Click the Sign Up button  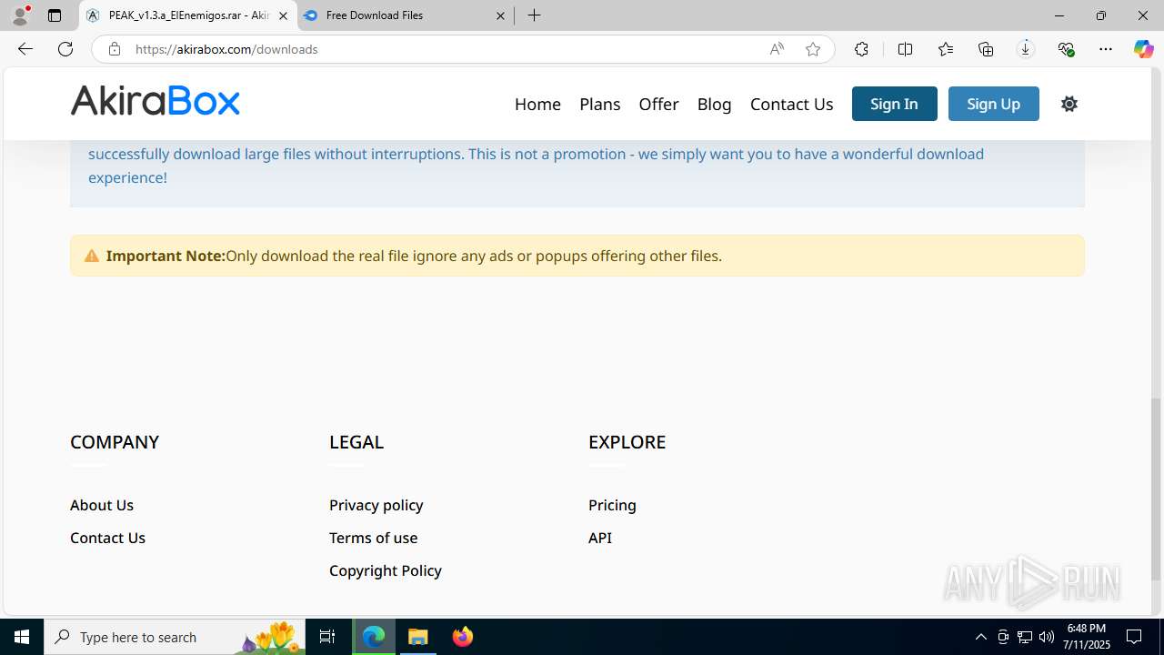coord(993,104)
